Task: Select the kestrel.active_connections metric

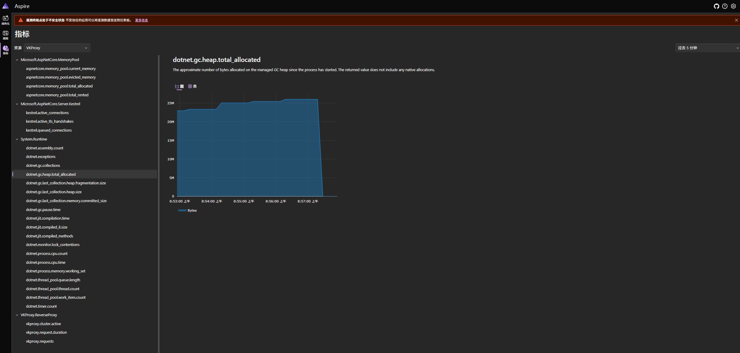Action: click(47, 113)
